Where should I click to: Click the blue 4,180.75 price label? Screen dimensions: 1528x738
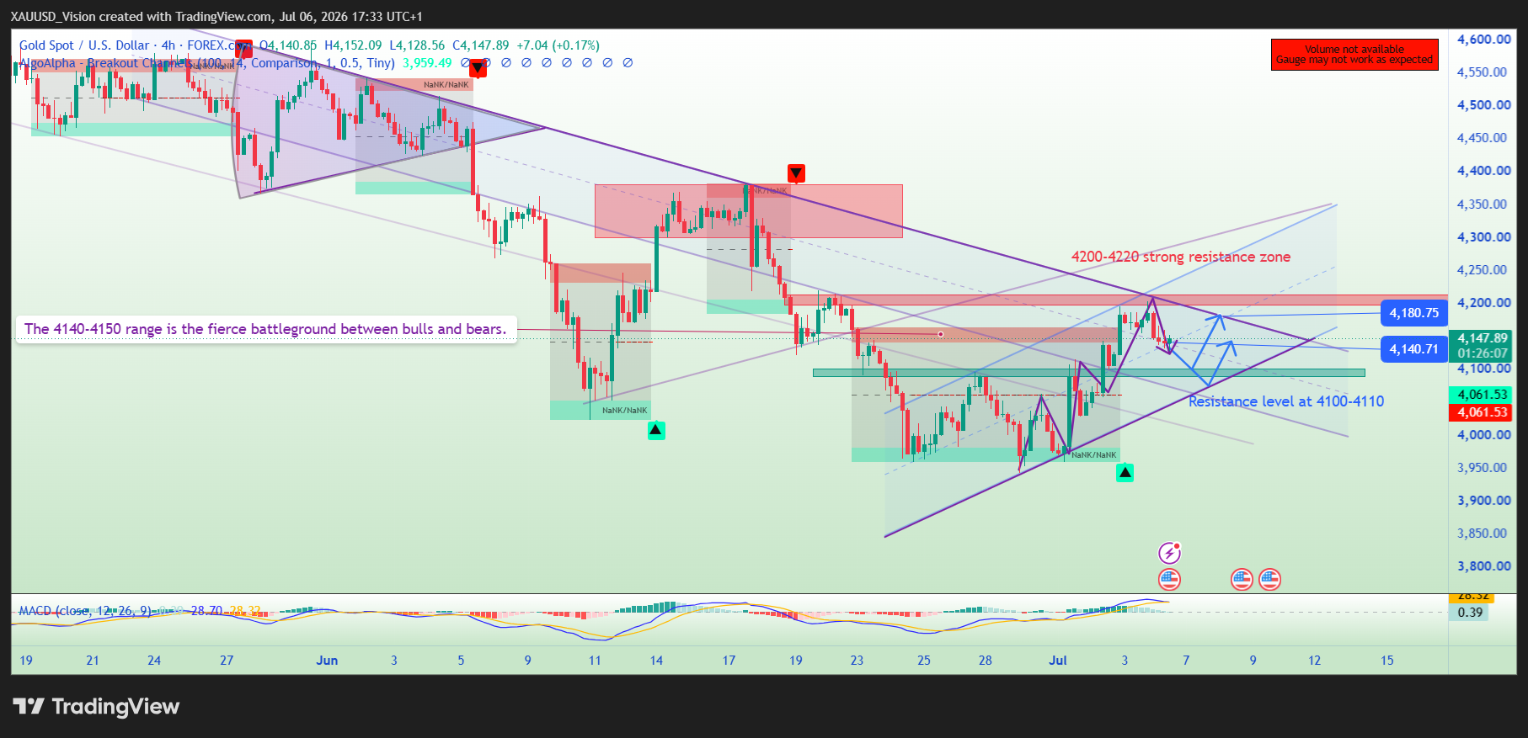[1414, 313]
